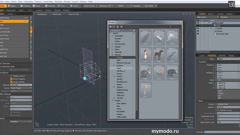Select the Items mode icon
The width and height of the screenshot is (240, 135).
click(x=34, y=6)
